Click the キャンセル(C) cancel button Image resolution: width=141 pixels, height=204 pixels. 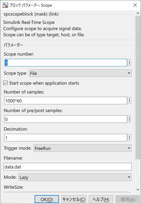[x=74, y=199]
